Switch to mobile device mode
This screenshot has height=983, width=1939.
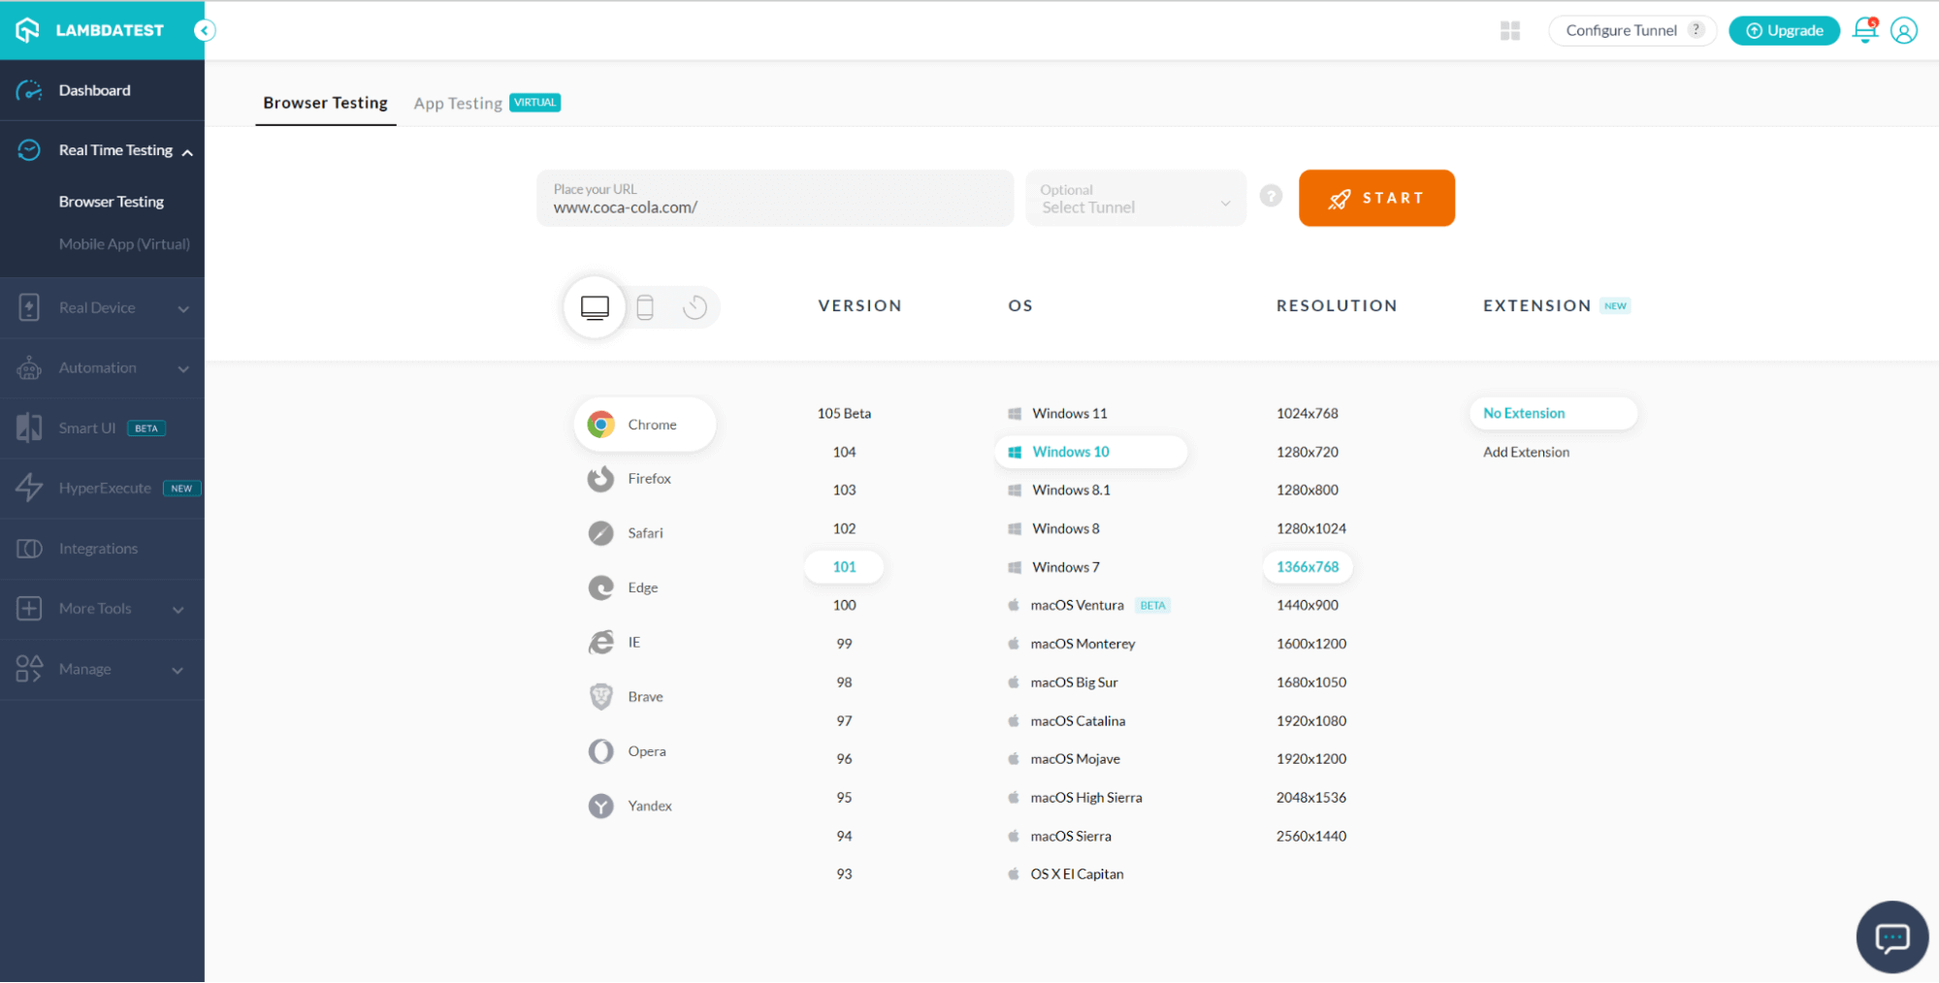coord(645,308)
